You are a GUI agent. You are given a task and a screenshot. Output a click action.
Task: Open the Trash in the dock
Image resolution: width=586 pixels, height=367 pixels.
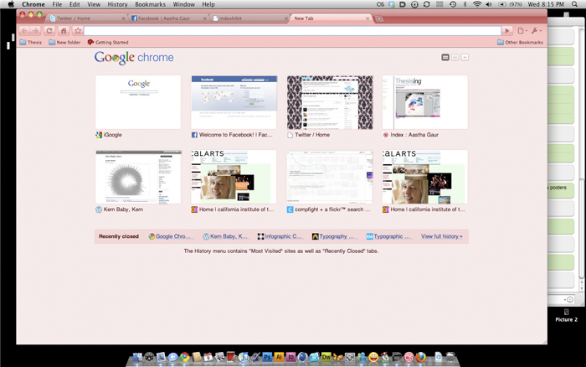(x=450, y=357)
